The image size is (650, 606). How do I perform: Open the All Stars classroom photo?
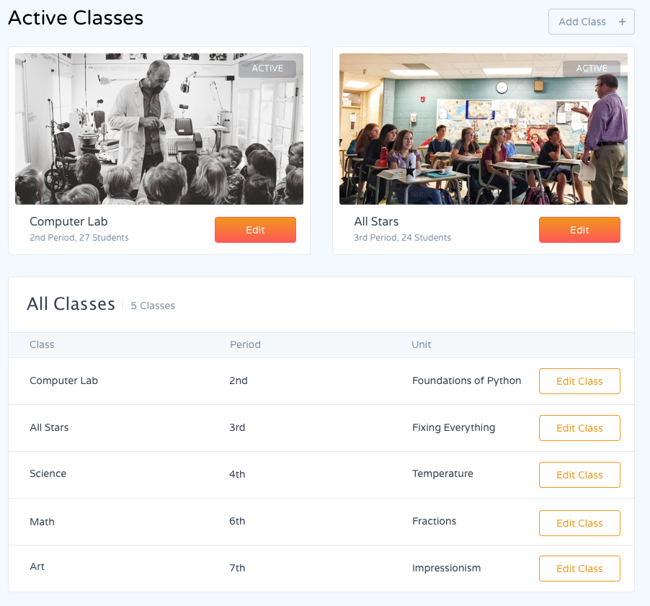tap(483, 130)
